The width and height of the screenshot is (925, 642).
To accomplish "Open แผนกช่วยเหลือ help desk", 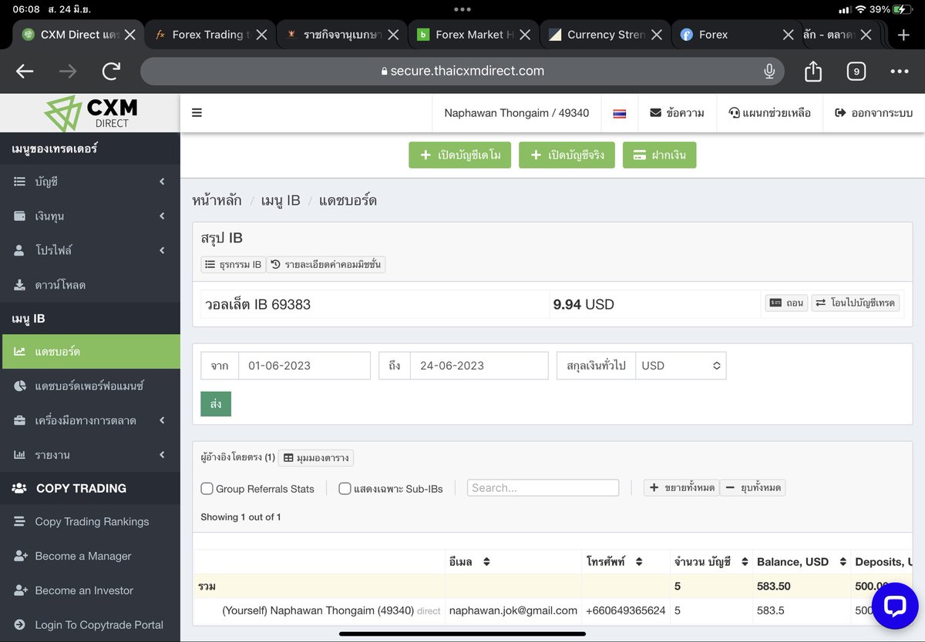I will (x=769, y=113).
